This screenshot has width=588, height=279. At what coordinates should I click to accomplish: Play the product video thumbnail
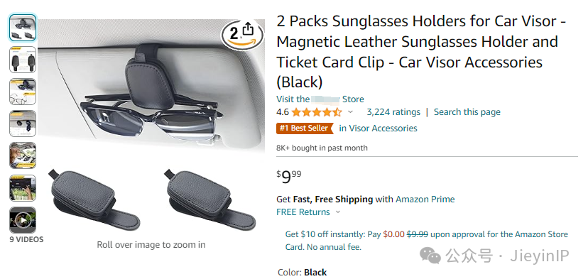pyautogui.click(x=23, y=220)
